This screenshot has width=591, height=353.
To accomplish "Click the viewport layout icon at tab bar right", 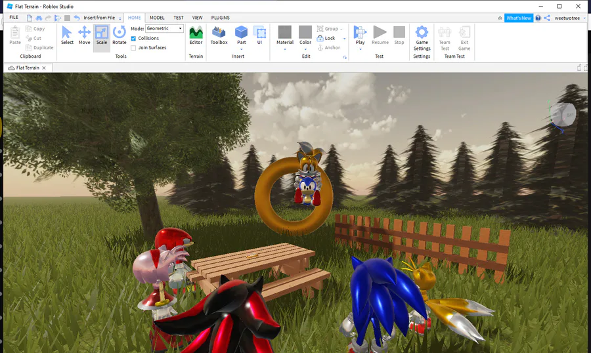I will pyautogui.click(x=579, y=68).
